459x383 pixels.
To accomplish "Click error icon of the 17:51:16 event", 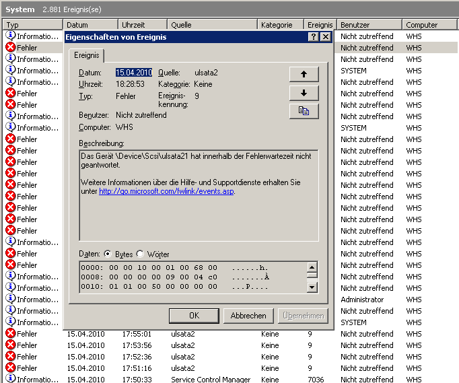I will [11, 368].
